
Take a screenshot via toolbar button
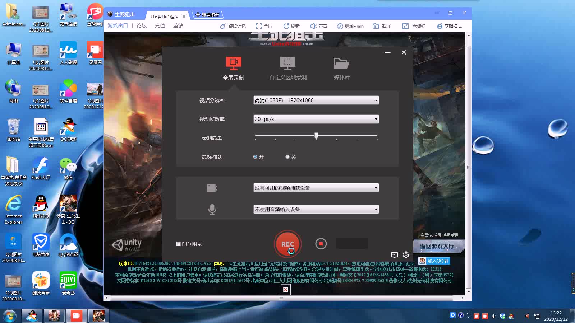(x=382, y=26)
